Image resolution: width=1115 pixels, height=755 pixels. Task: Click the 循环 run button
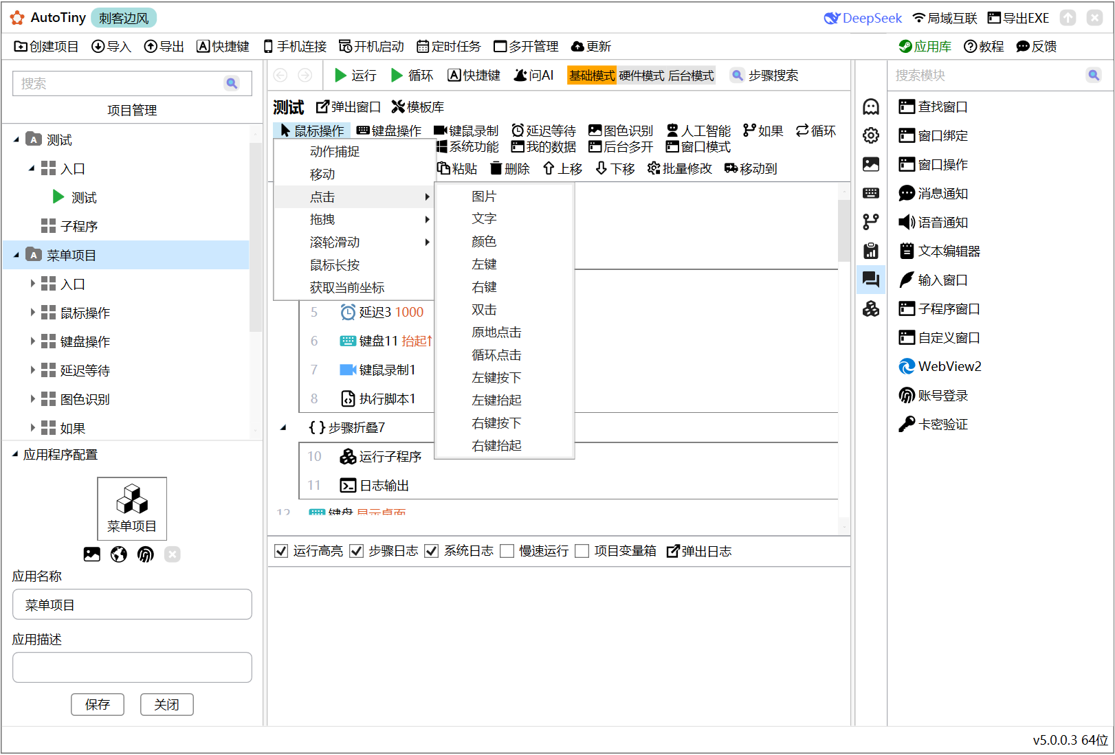(x=412, y=75)
